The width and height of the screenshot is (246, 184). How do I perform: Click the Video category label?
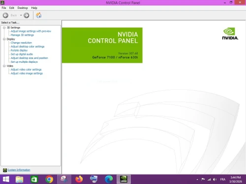pyautogui.click(x=10, y=66)
